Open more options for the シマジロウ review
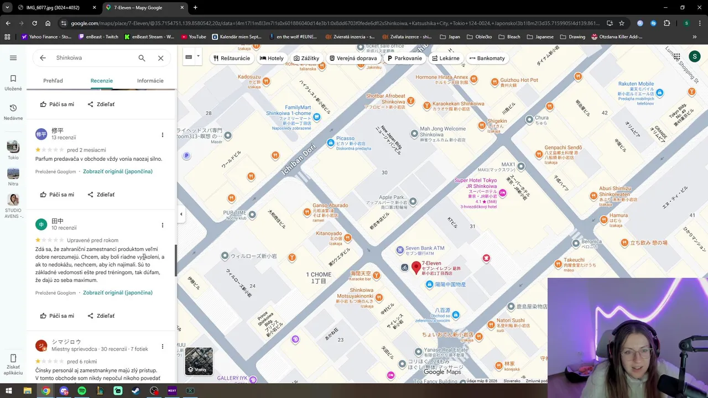Screen dimensions: 708x398 [162, 347]
